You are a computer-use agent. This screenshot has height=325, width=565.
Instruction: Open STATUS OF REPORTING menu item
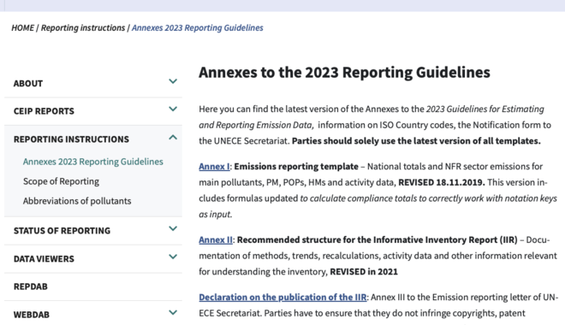pos(62,231)
